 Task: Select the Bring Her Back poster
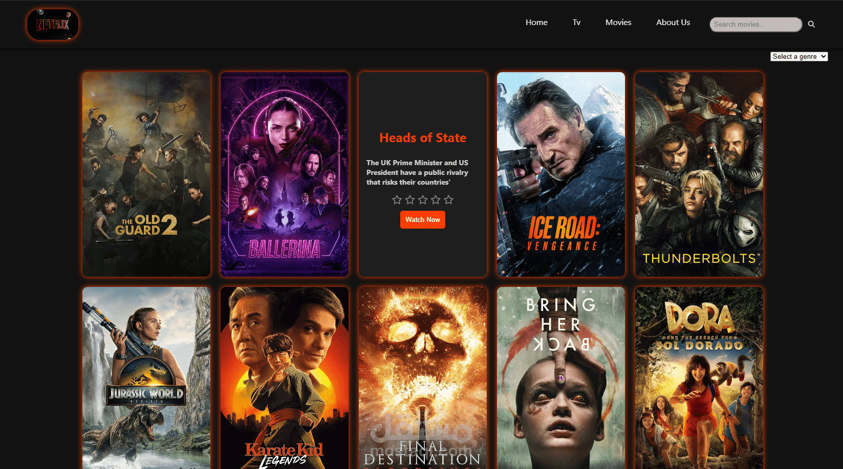[x=561, y=378]
